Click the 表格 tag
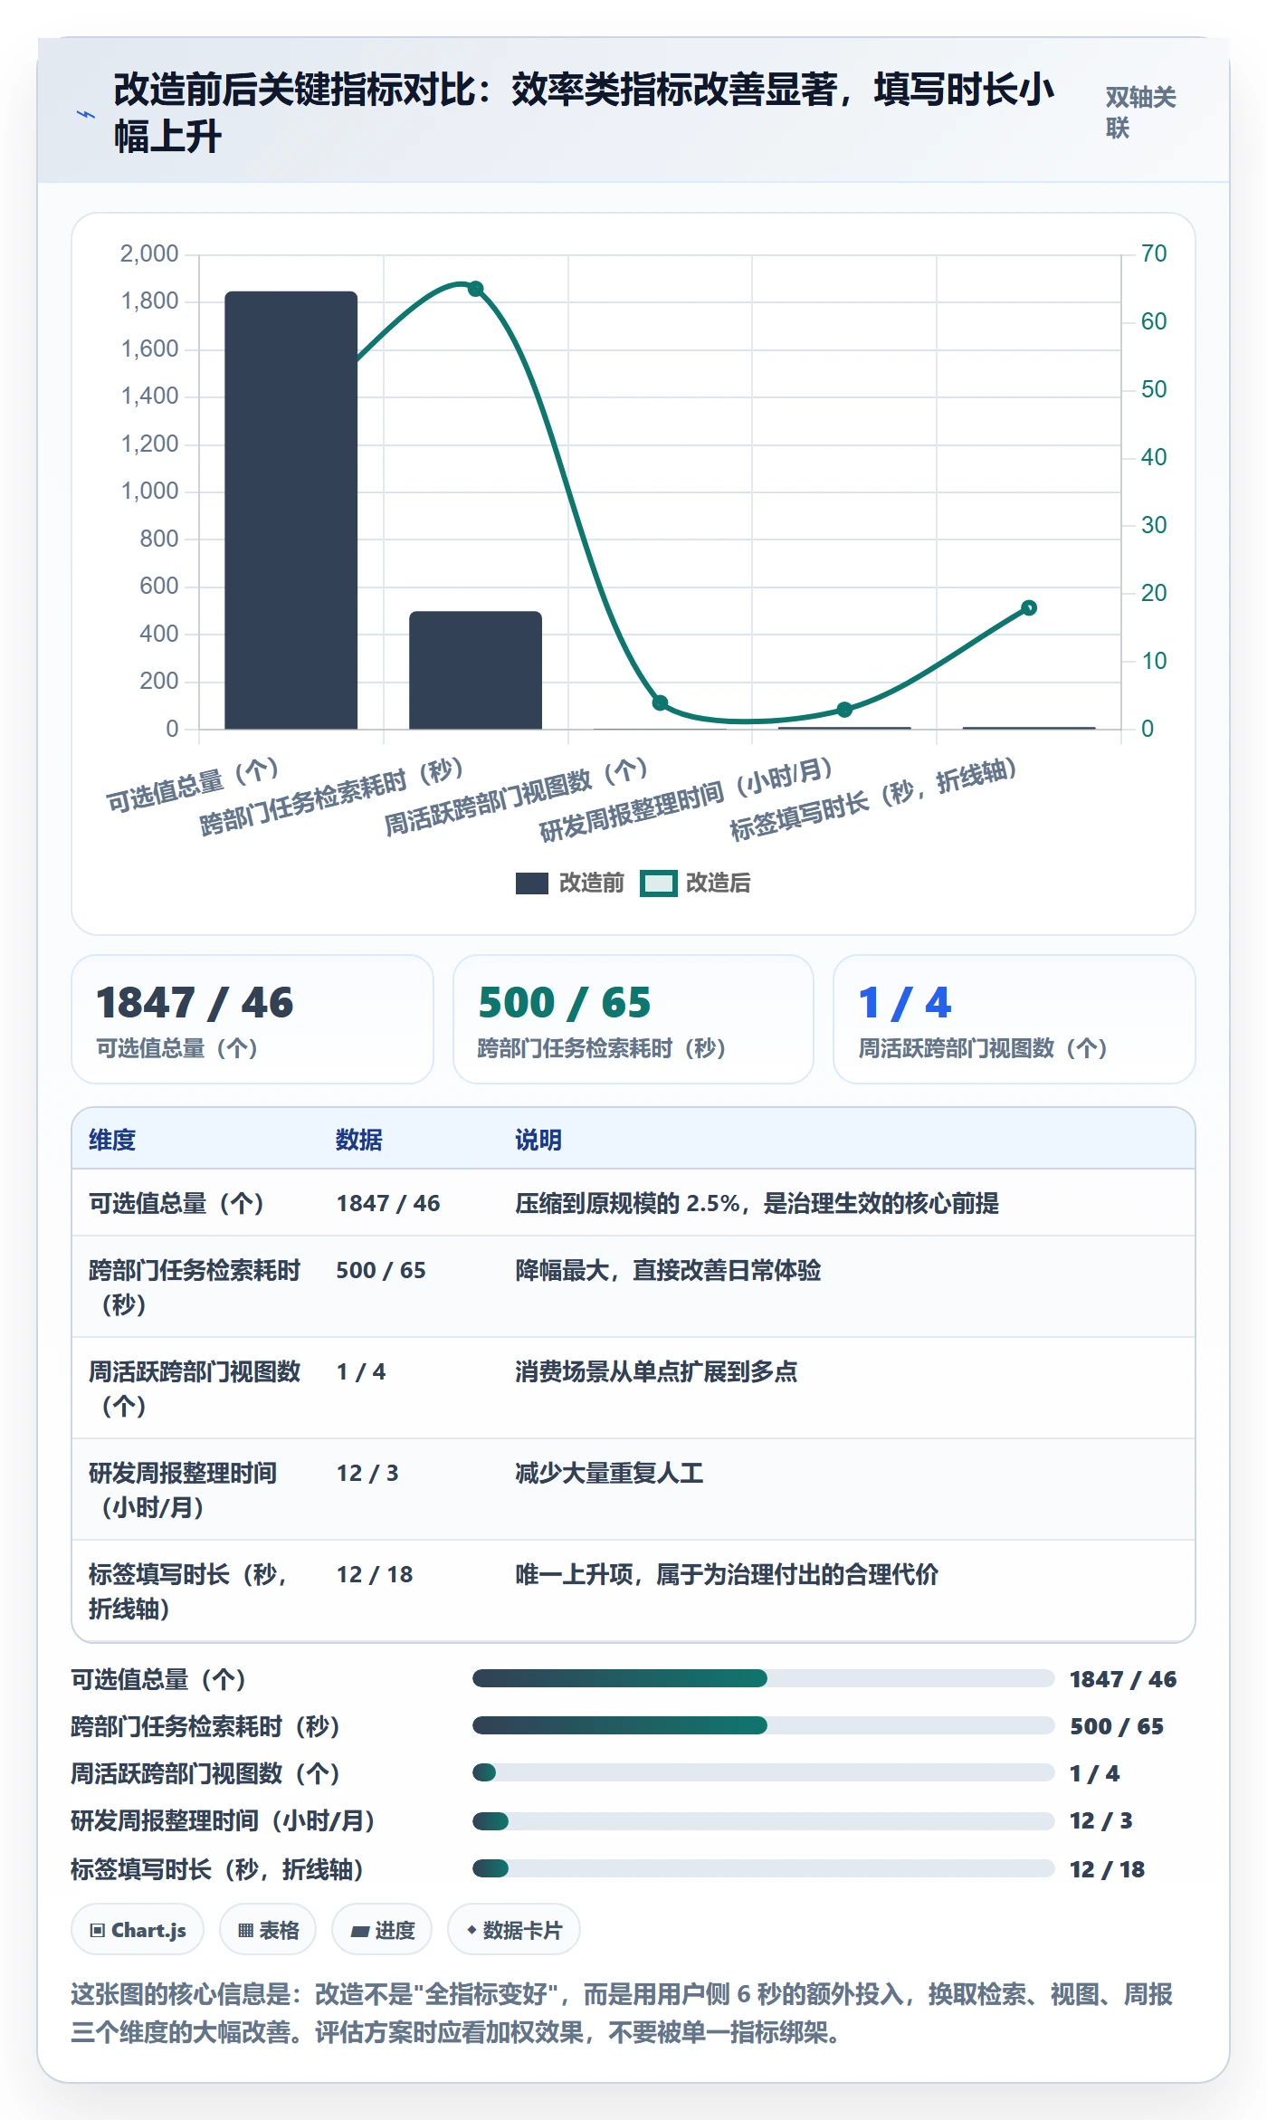This screenshot has height=2120, width=1267. [268, 1930]
